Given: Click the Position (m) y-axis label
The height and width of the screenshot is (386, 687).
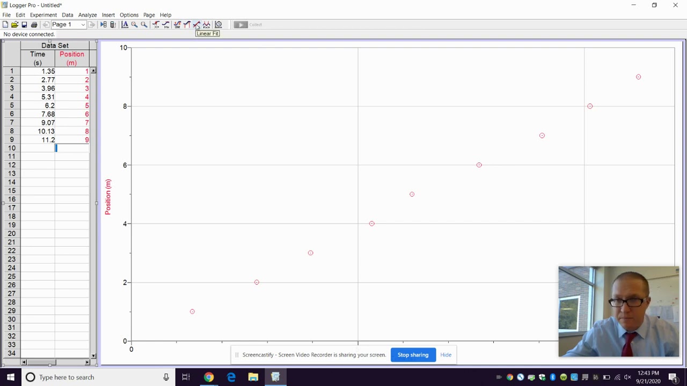Looking at the screenshot, I should point(108,197).
